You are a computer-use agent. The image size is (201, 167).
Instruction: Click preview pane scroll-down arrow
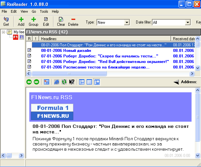coord(197,156)
